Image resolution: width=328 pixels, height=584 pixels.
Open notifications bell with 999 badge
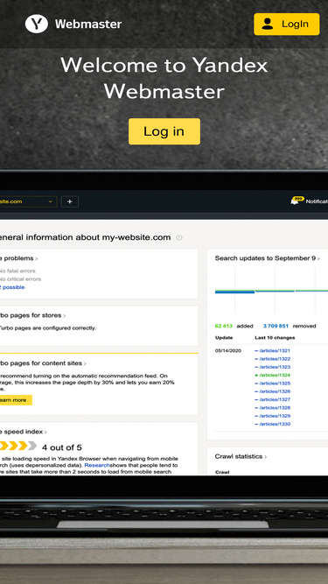click(x=295, y=201)
